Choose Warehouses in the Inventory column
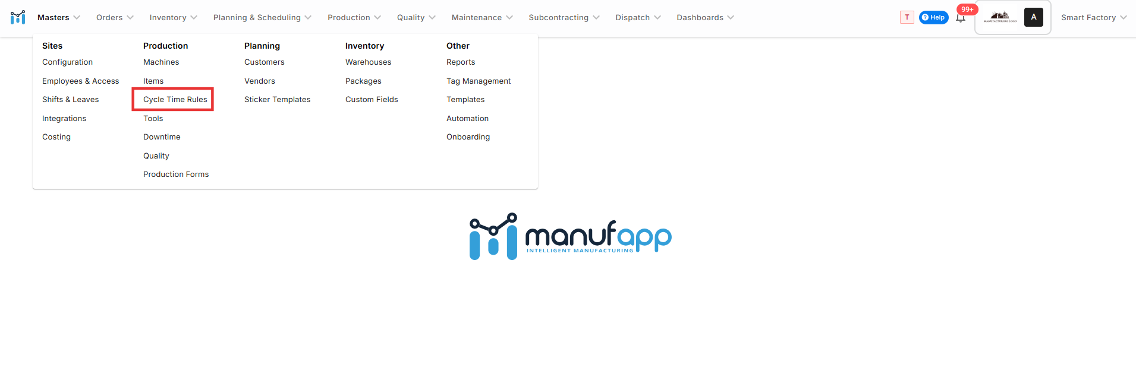Viewport: 1136px width, 374px height. coord(368,62)
